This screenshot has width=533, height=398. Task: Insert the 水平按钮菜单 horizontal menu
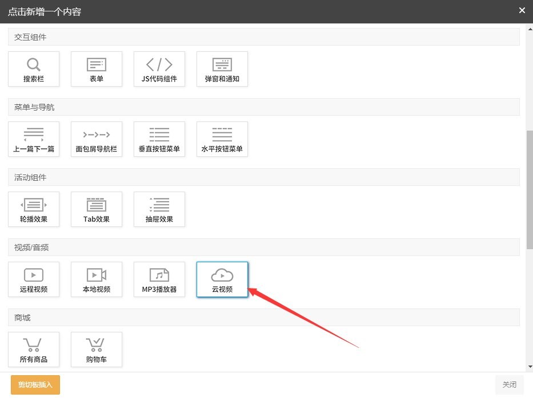[222, 139]
